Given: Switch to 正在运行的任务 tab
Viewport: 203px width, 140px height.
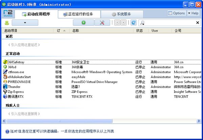Looking at the screenshot, I should pos(79,14).
